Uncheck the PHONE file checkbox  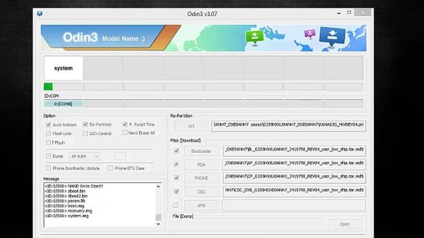click(176, 178)
